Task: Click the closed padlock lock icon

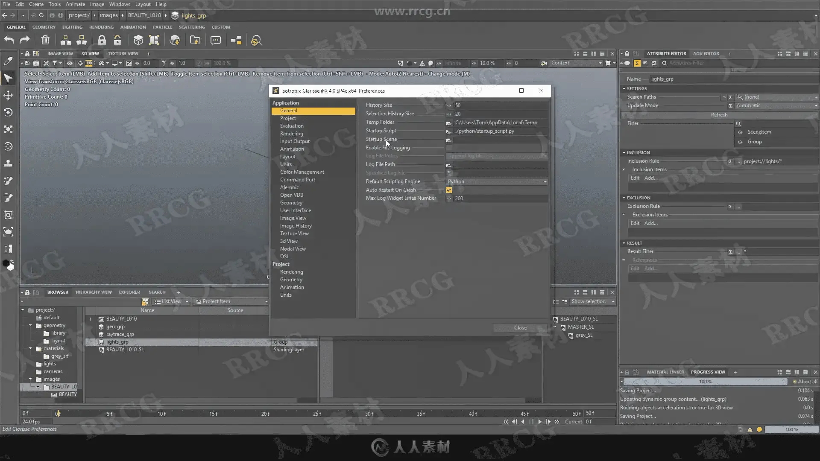Action: tap(101, 40)
